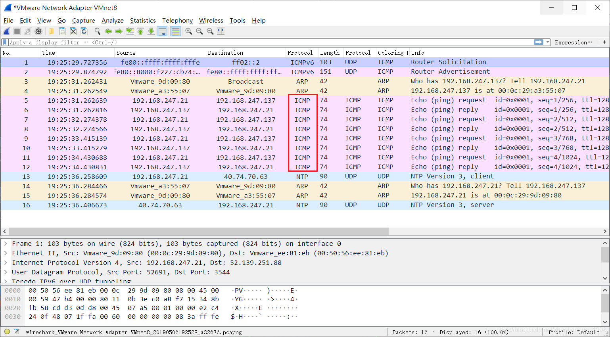Find a packet with the magnifier icon
Screen dimensions: 610x337
[x=97, y=31]
